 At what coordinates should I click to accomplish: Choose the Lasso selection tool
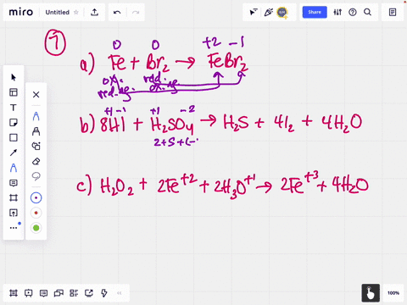point(36,176)
